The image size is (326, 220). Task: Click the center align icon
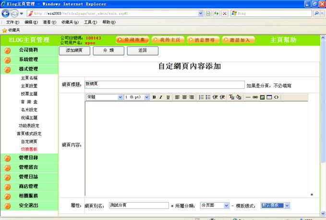pos(184,97)
